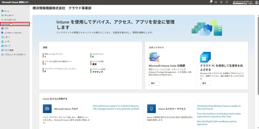Open テナント管理 in the sidebar
This screenshot has height=129, width=259.
coord(9,50)
